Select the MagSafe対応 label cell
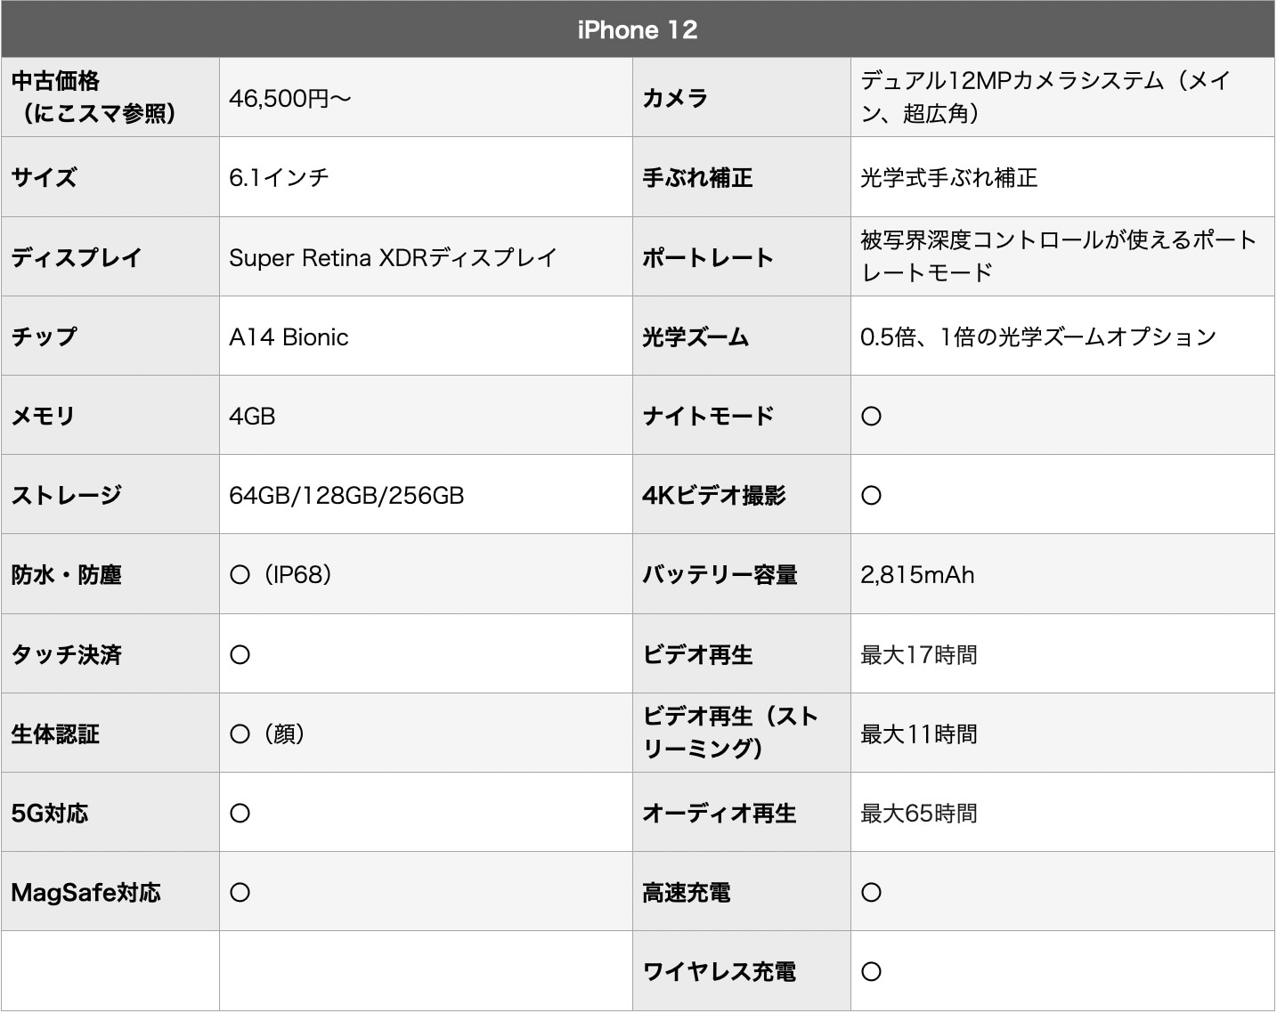Viewport: 1277px width, 1013px height. (x=110, y=892)
